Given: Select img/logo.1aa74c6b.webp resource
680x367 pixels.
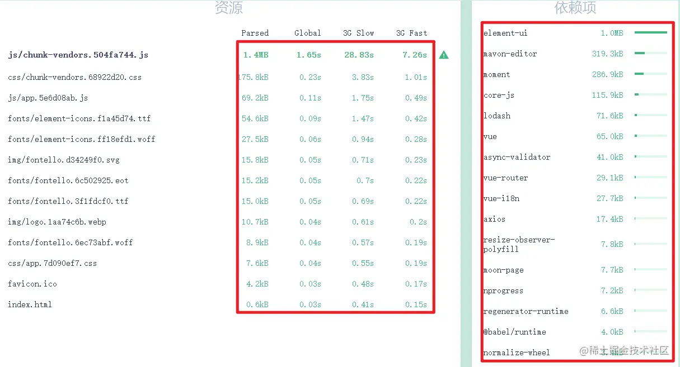Looking at the screenshot, I should [x=57, y=222].
